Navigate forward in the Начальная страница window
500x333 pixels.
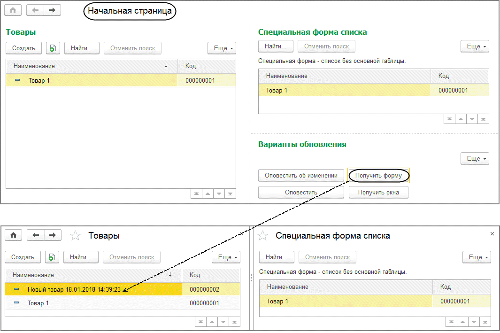[x=52, y=10]
